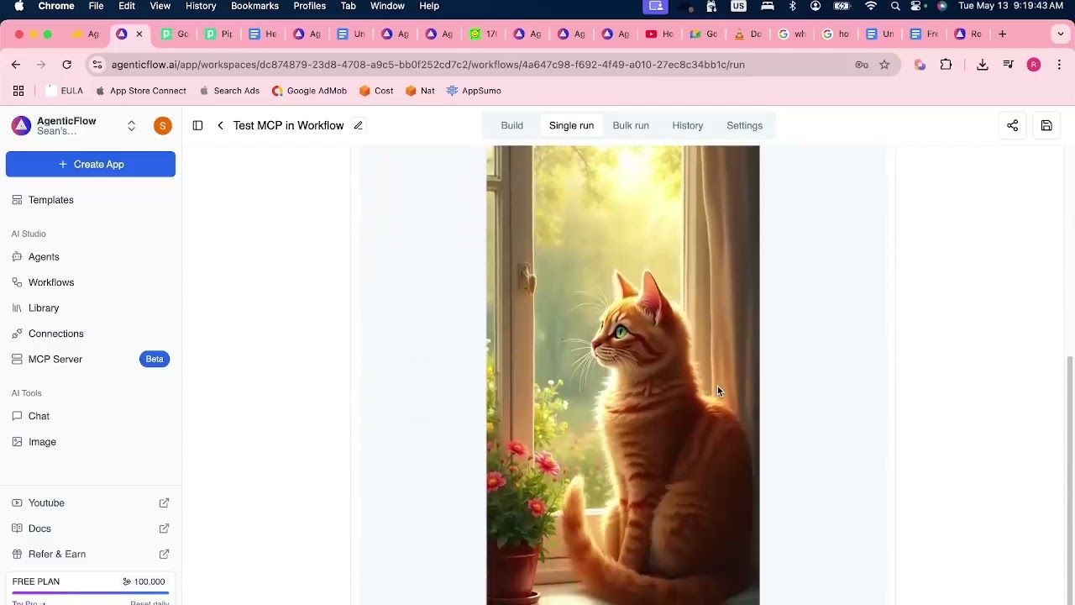Click the share workflow icon
This screenshot has width=1075, height=605.
click(1012, 125)
